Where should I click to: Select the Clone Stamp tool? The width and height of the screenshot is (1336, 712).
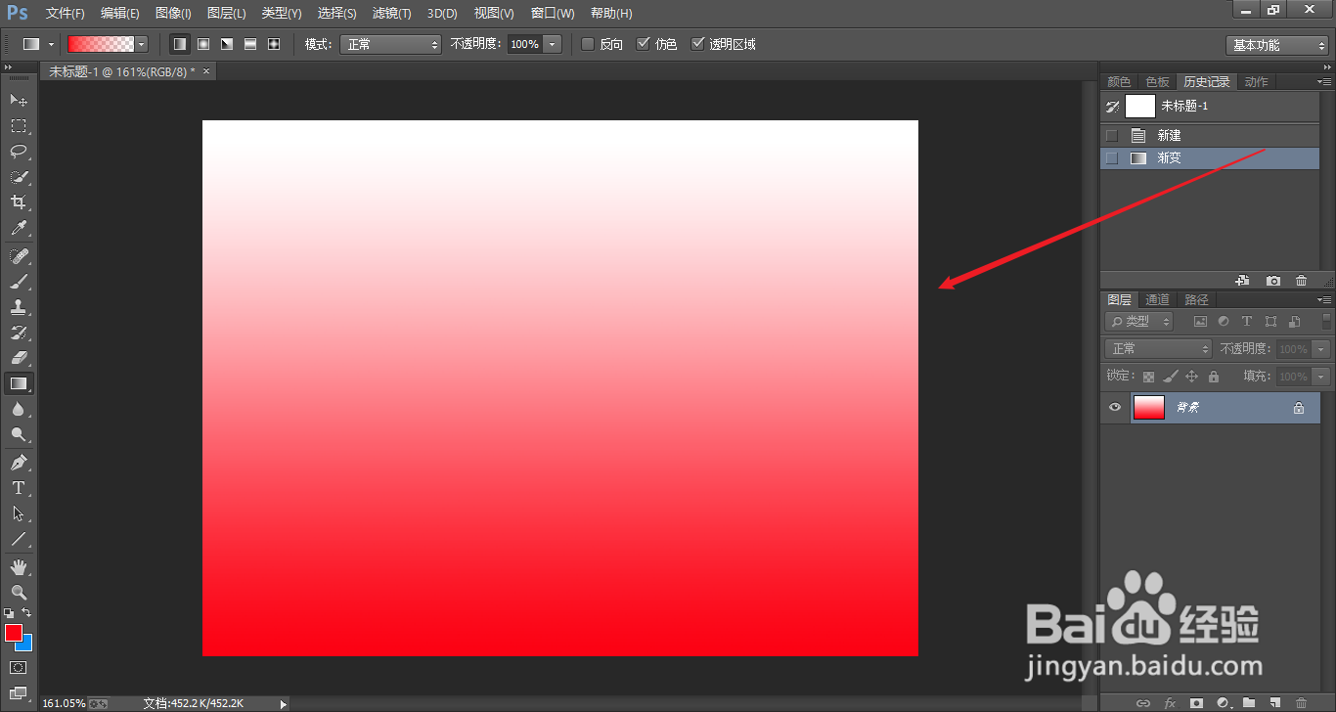pyautogui.click(x=19, y=307)
